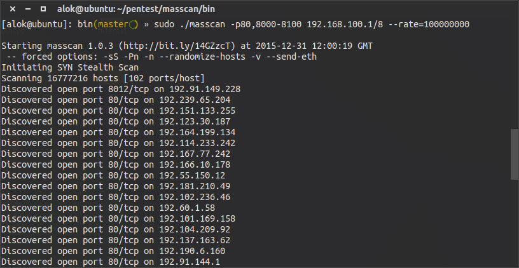Click the terminal scrollbar thumb
Screen dimensions: 519x268
515,154
